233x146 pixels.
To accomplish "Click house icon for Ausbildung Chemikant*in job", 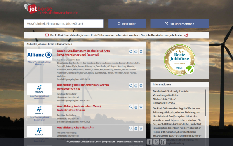I will tap(136, 128).
